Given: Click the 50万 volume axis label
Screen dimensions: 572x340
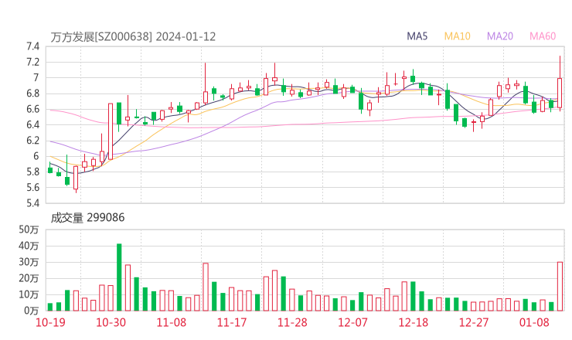Looking at the screenshot, I should 29,229.
